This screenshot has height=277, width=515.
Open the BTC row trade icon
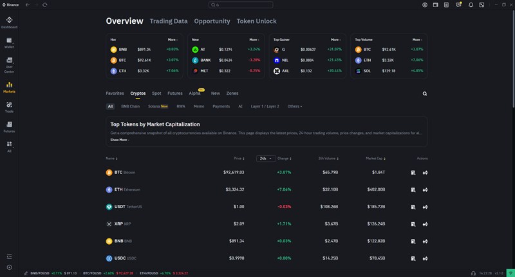pyautogui.click(x=425, y=173)
